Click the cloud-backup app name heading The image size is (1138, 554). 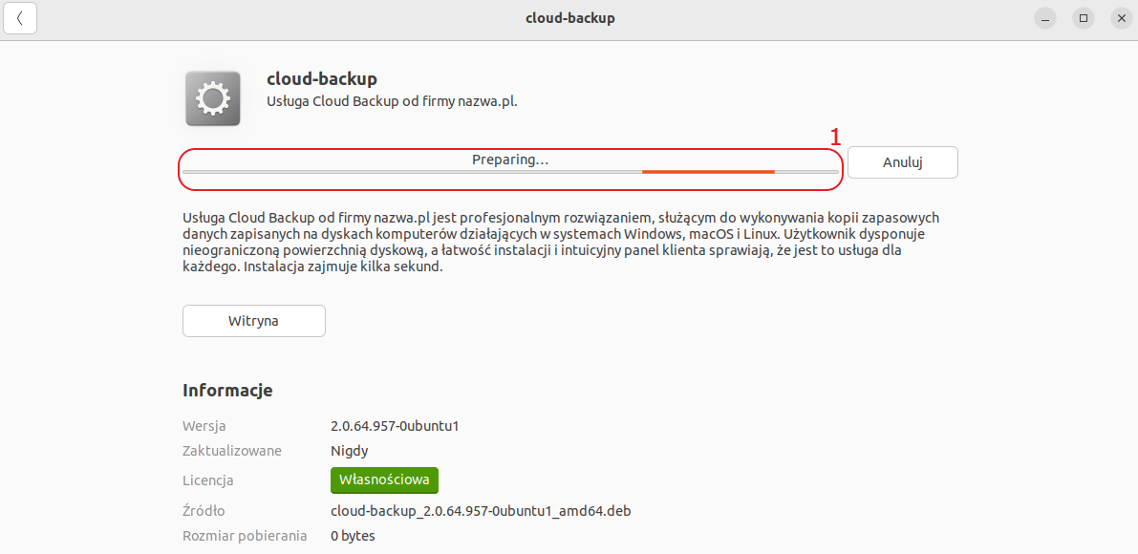click(322, 79)
